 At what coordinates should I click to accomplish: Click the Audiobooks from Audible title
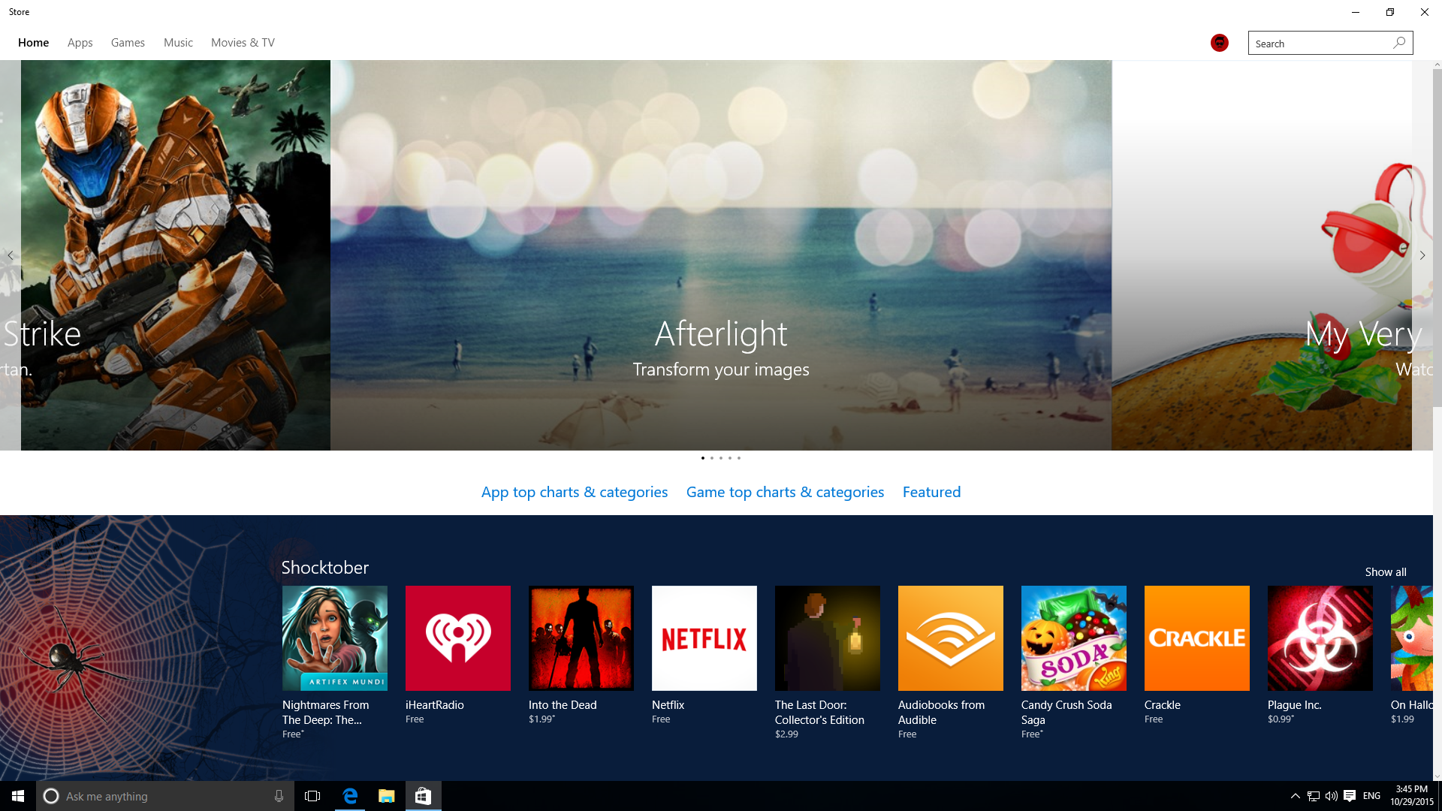tap(942, 713)
